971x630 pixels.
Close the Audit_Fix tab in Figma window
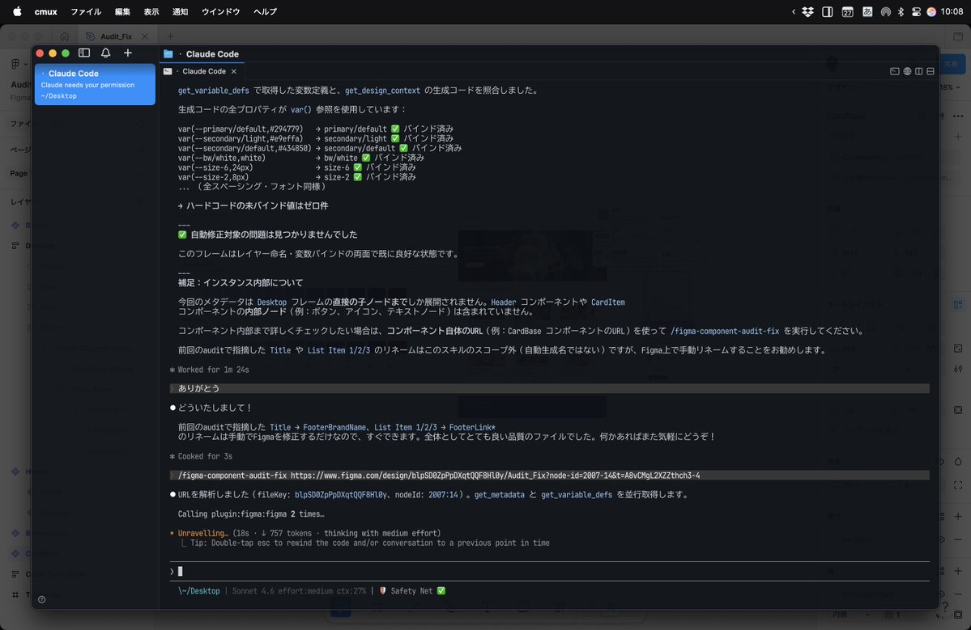145,36
